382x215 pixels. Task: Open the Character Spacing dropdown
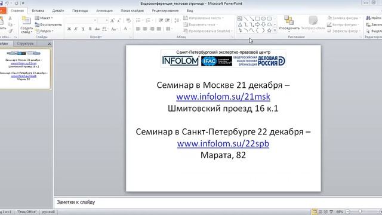105,29
